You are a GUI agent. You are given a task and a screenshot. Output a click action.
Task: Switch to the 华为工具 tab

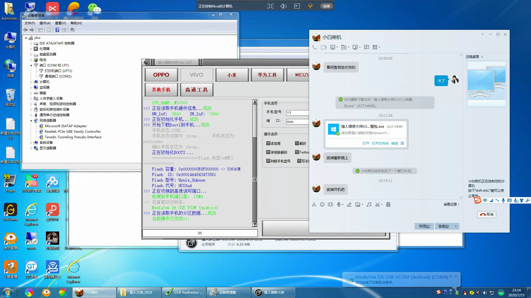coord(267,75)
